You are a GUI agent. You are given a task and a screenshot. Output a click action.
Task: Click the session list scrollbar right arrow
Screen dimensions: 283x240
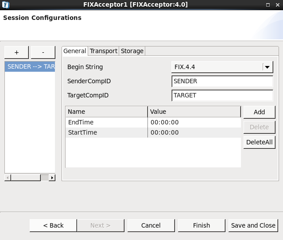[52, 178]
